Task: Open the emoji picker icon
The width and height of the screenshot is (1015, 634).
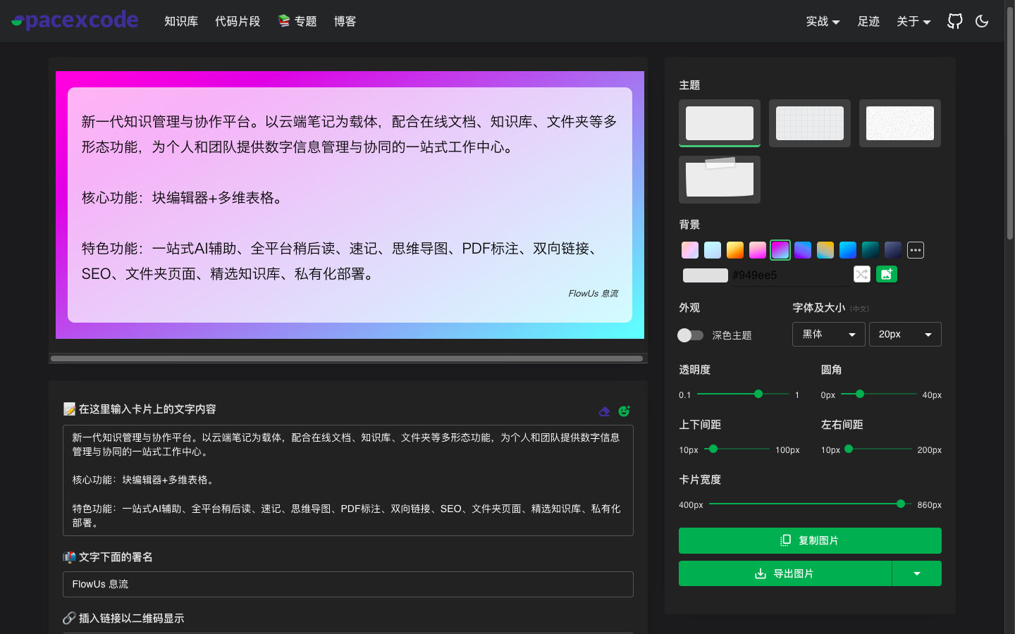Action: [x=624, y=411]
